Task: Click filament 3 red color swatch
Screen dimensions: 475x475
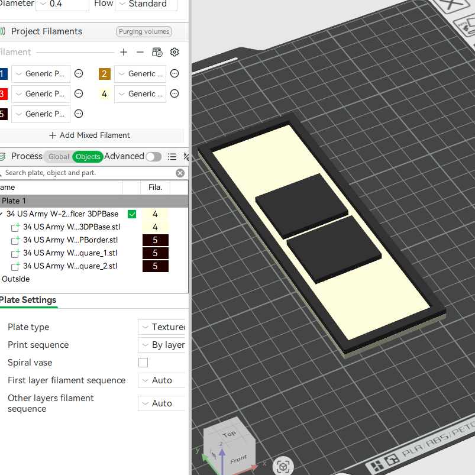Action: coord(3,93)
